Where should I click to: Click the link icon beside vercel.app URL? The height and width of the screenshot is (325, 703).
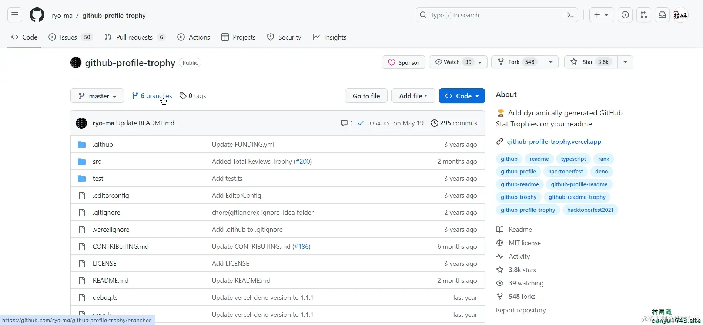500,142
